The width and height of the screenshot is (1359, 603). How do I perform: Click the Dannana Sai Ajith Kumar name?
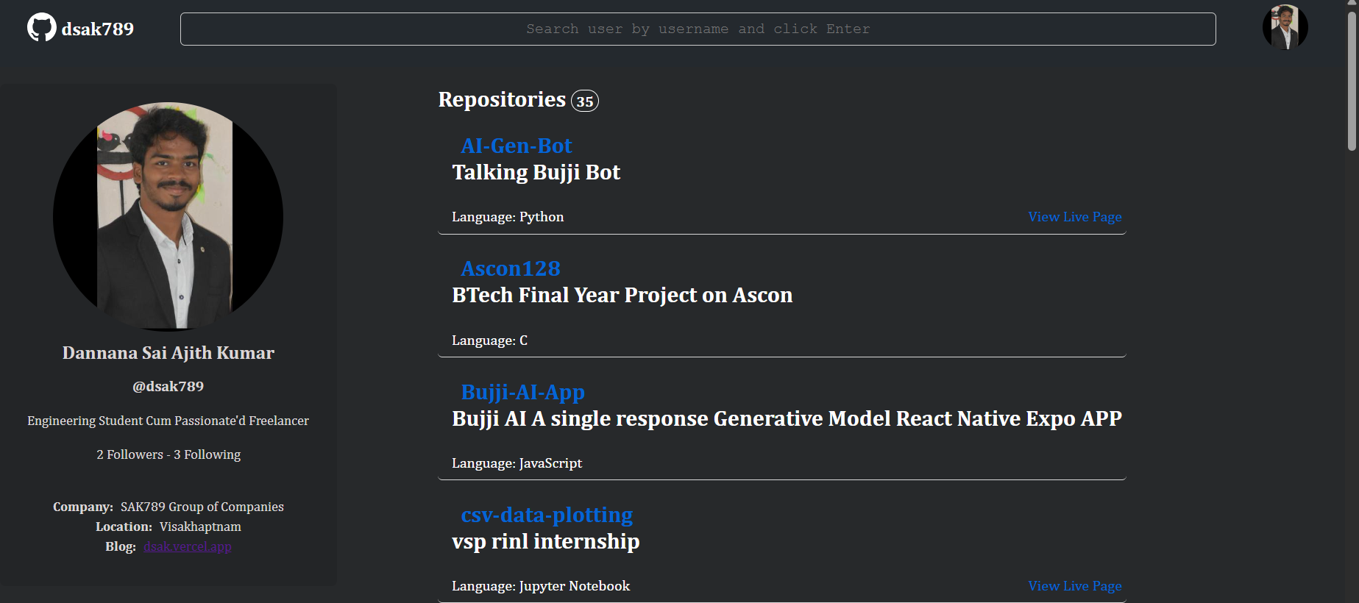(168, 353)
